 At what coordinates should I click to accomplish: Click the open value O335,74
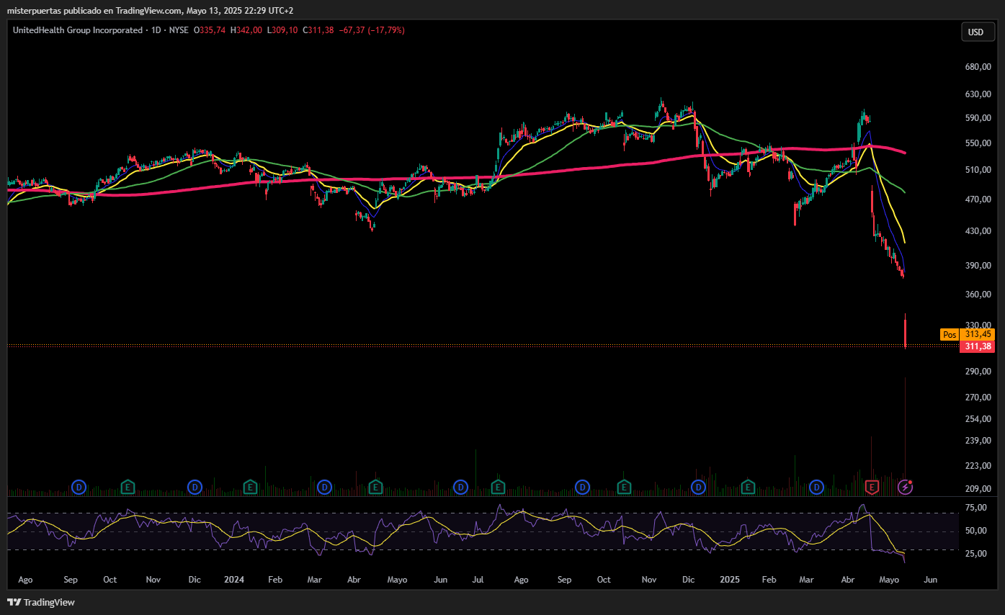coord(210,30)
